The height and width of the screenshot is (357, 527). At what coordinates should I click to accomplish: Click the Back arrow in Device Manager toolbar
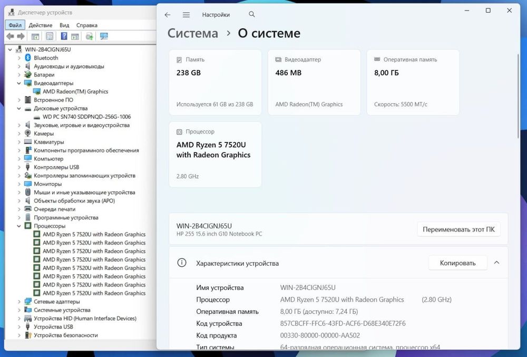10,36
